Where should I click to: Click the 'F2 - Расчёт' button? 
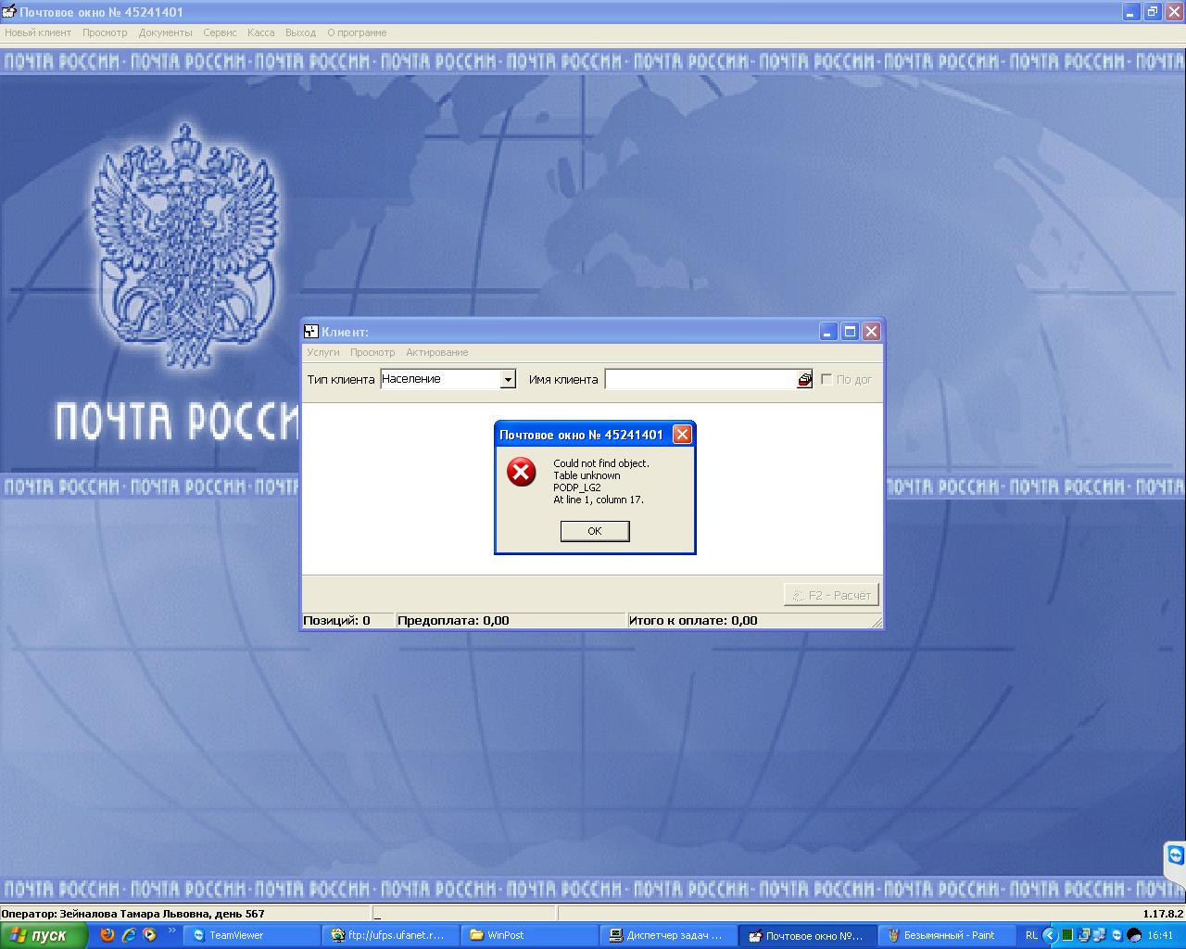tap(831, 595)
